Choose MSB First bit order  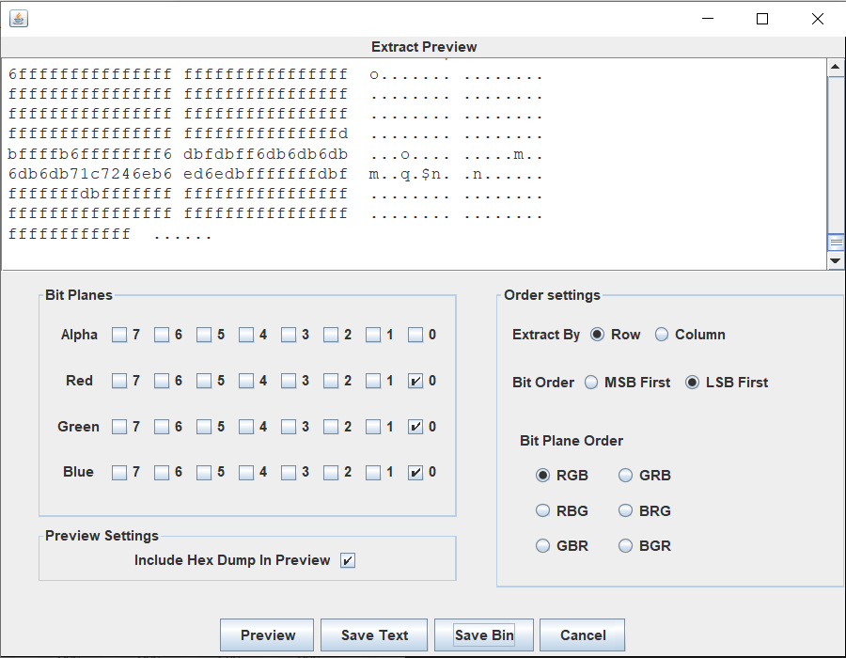pyautogui.click(x=591, y=383)
